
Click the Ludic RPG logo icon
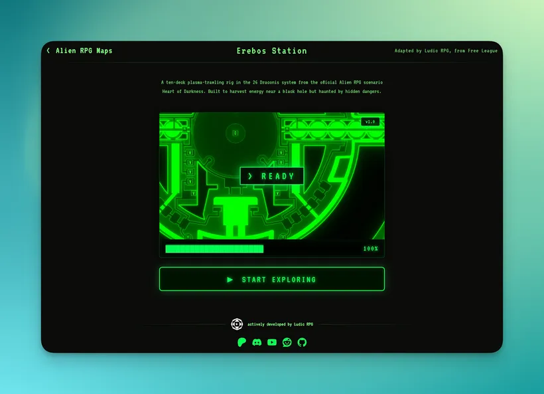pos(237,324)
